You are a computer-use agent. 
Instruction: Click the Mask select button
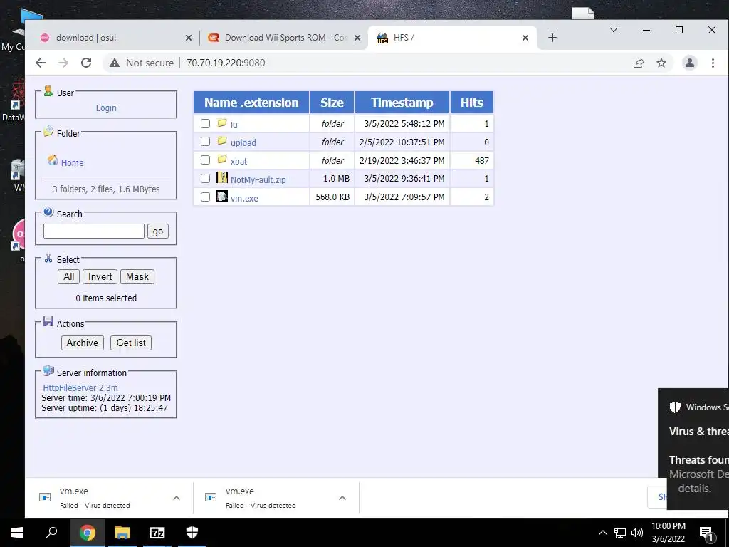point(137,276)
